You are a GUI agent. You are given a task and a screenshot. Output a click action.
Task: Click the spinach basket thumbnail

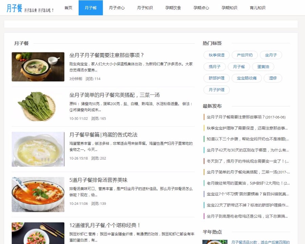(x=38, y=106)
